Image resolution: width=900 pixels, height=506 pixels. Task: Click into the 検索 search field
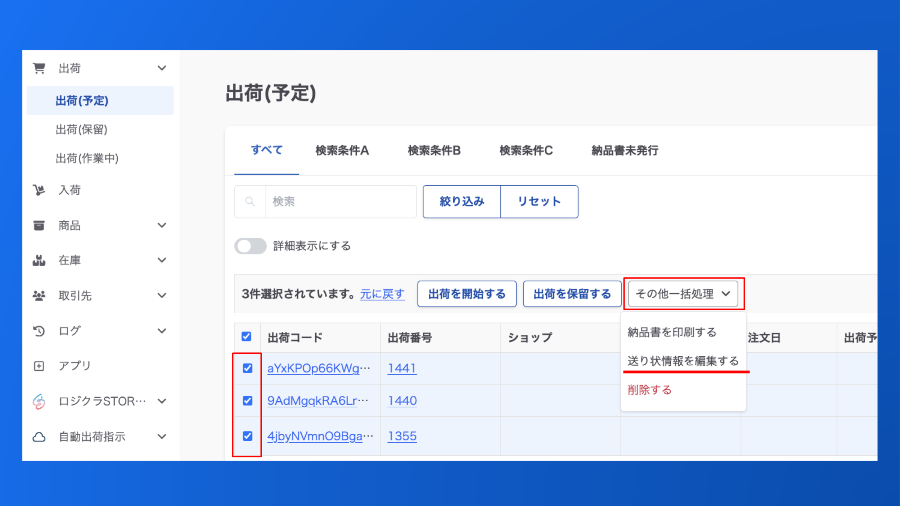[x=340, y=202]
